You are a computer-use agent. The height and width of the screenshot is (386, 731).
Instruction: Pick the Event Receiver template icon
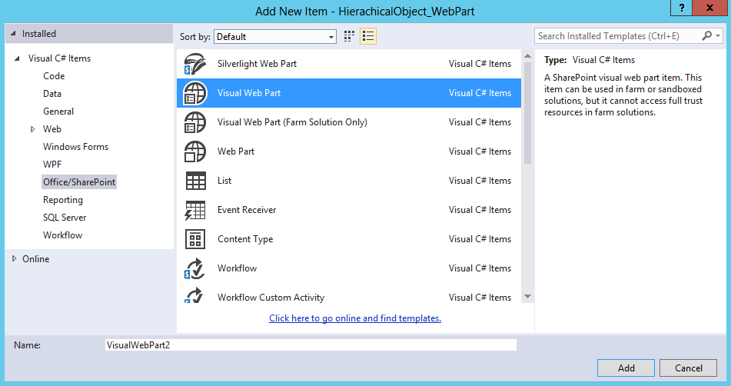click(x=195, y=210)
